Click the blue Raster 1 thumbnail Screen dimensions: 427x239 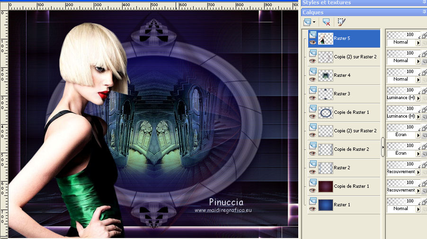[326, 205]
